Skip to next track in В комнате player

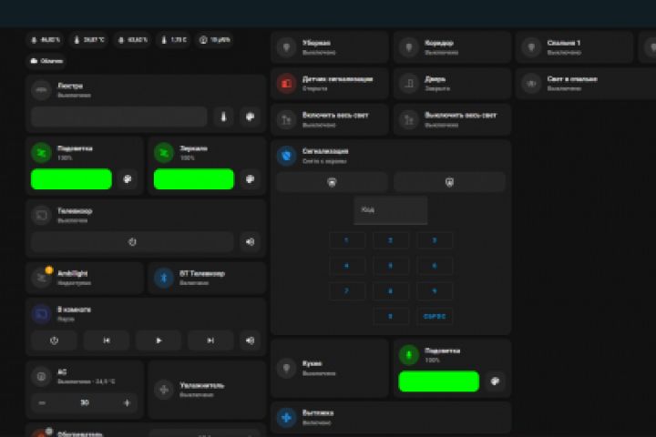(210, 340)
